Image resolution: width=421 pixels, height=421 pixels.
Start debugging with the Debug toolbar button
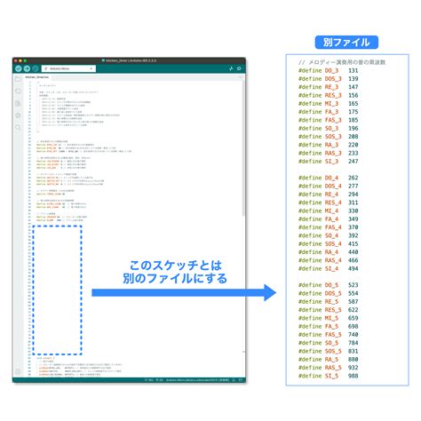[x=36, y=68]
